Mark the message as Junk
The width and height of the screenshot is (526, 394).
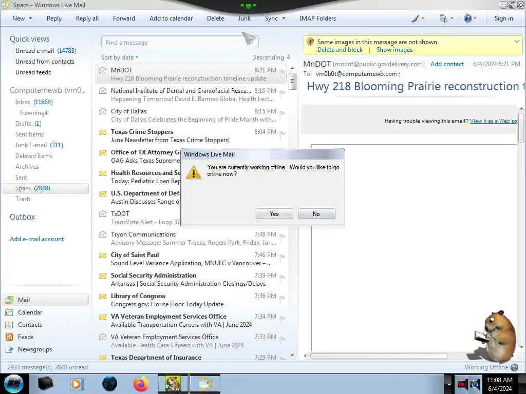[x=244, y=18]
